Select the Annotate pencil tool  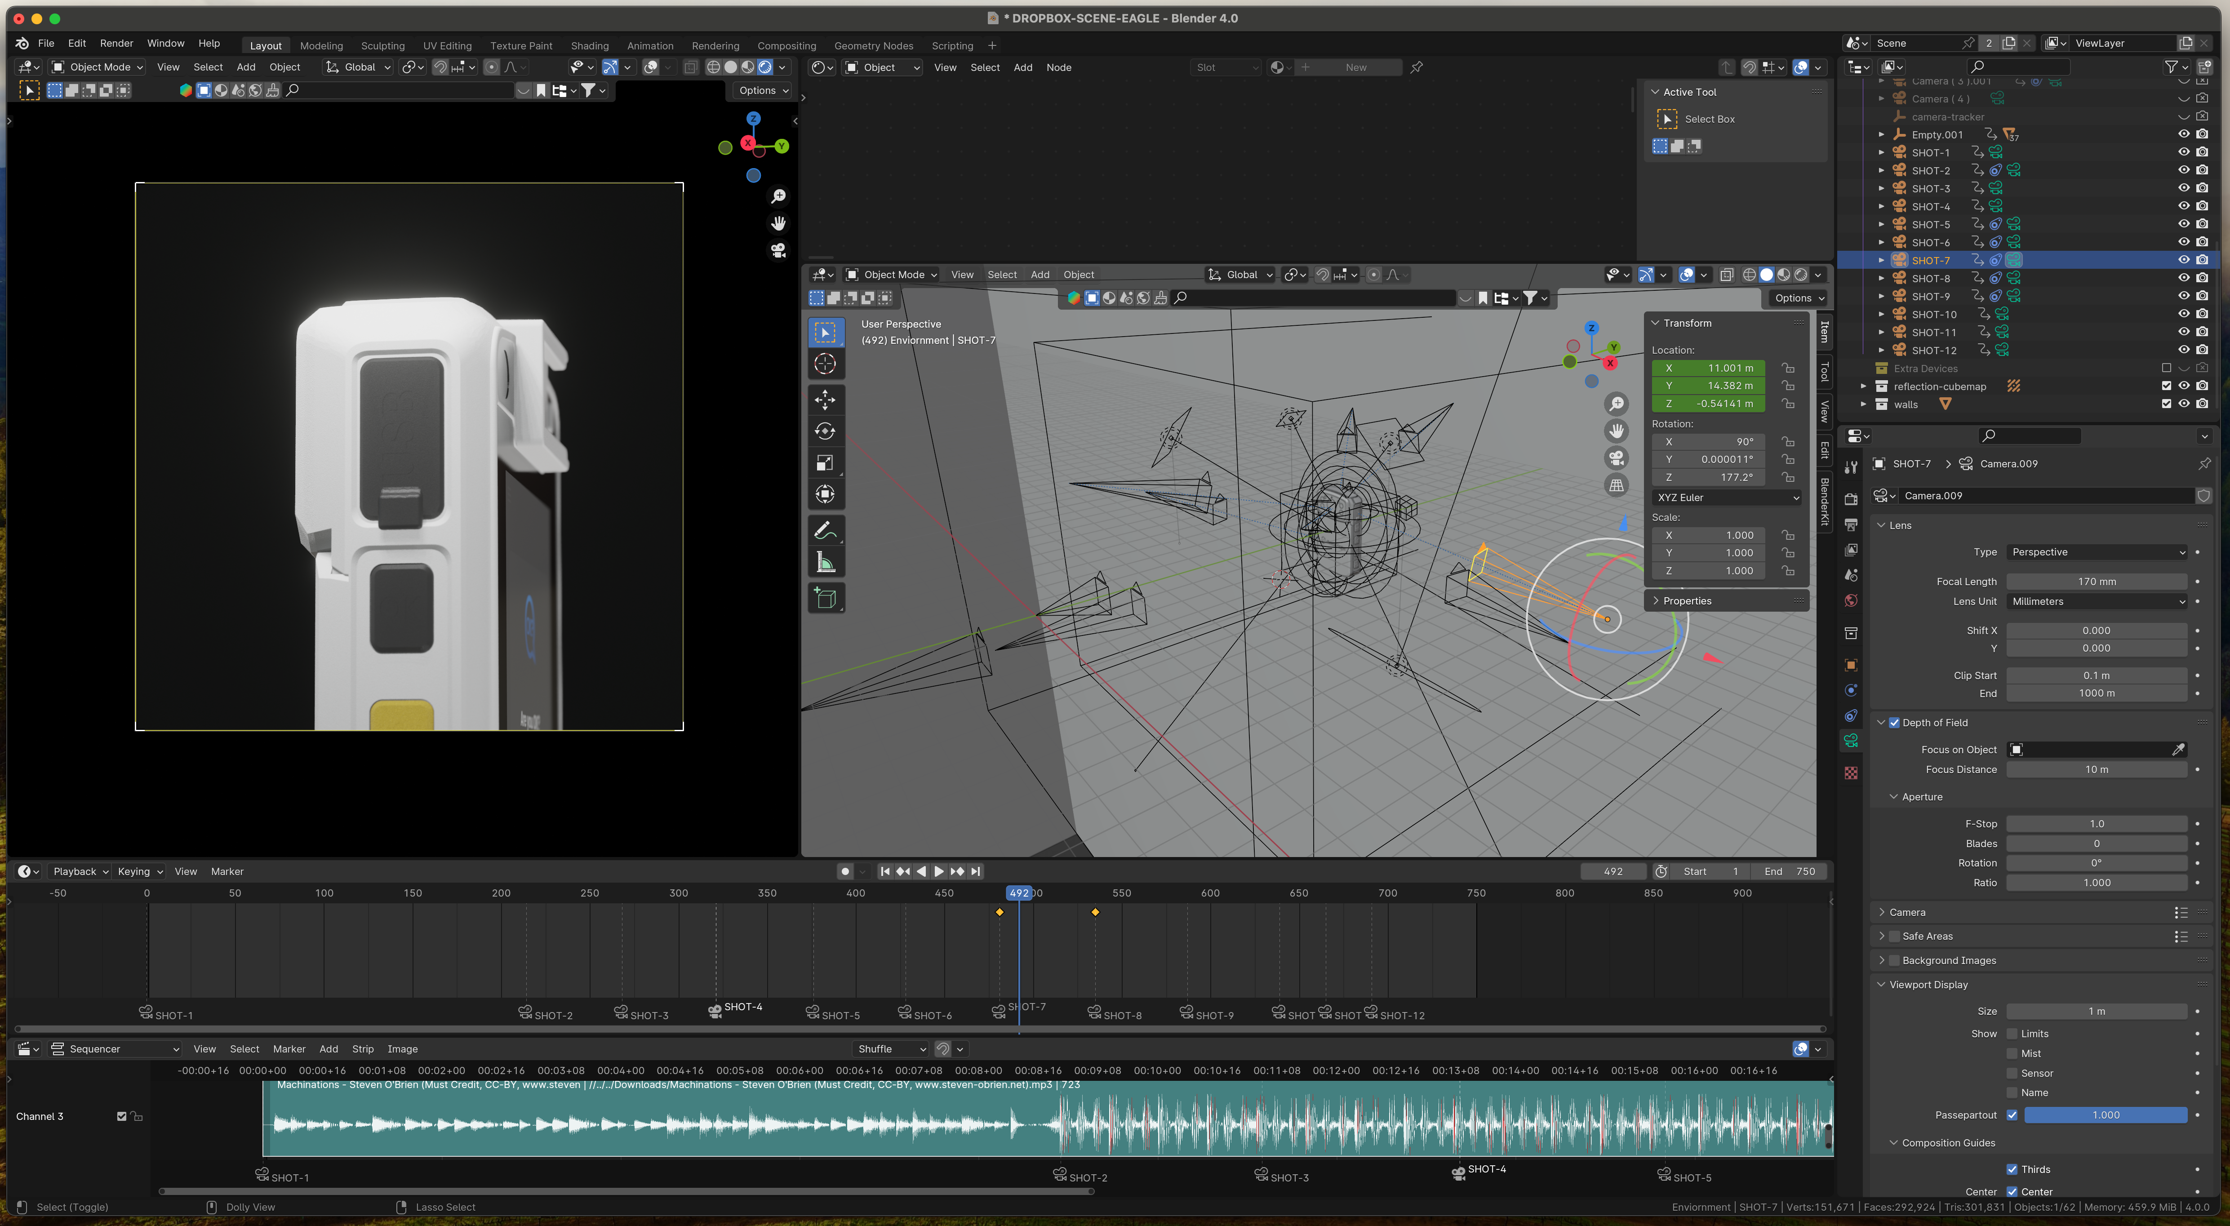point(825,530)
